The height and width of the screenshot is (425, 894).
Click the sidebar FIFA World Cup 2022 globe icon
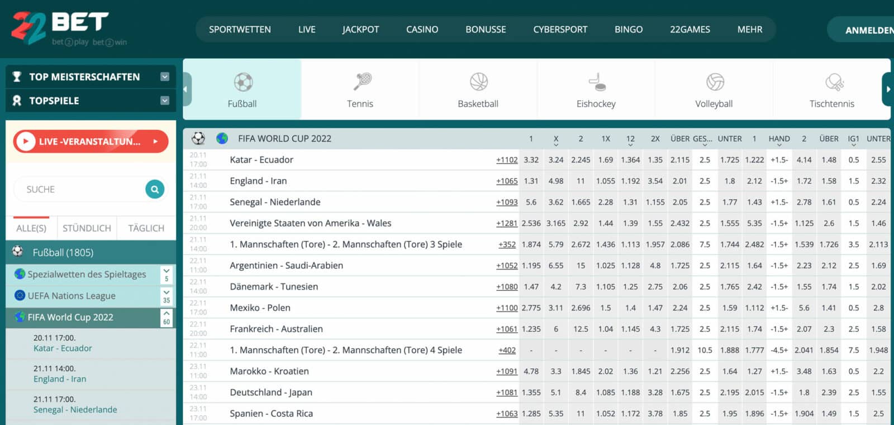pyautogui.click(x=20, y=317)
